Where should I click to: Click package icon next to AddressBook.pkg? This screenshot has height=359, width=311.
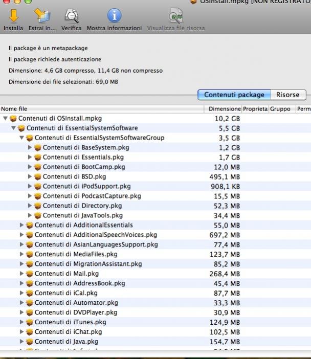point(30,283)
